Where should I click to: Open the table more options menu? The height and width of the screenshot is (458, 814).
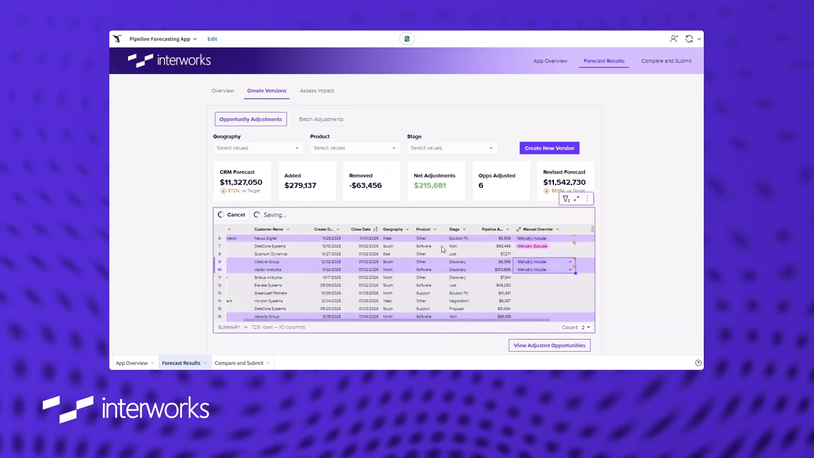tap(587, 198)
